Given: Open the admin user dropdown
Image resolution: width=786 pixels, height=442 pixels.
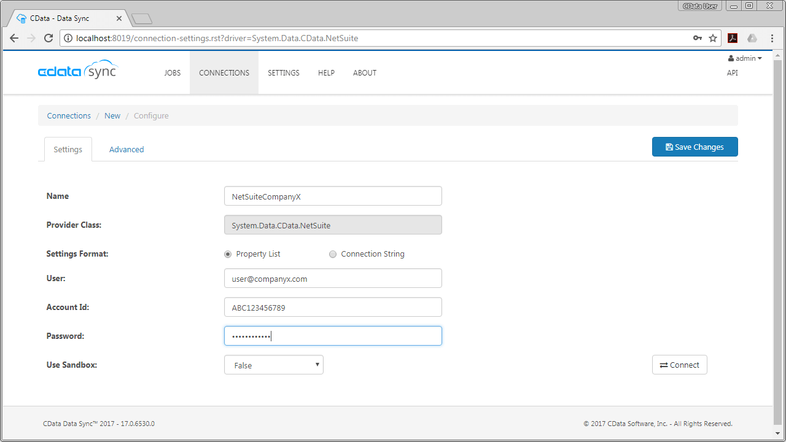Looking at the screenshot, I should [x=745, y=58].
